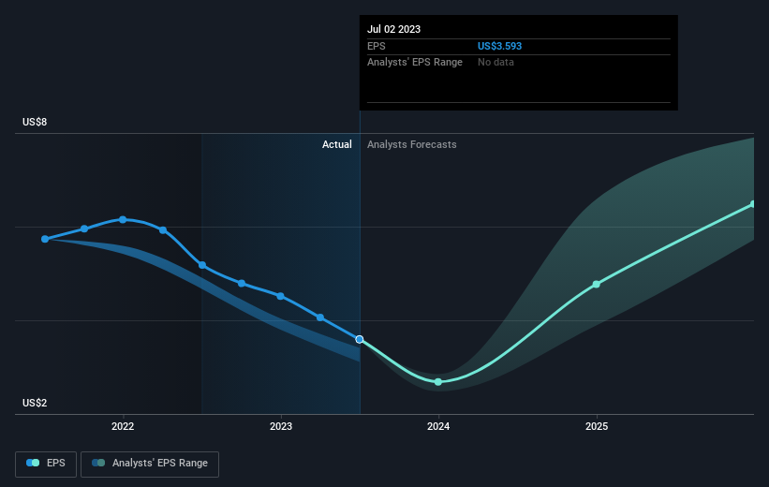Screen dimensions: 769x487
Task: Select the EPS point between mid-2022 and 2023
Action: point(242,284)
